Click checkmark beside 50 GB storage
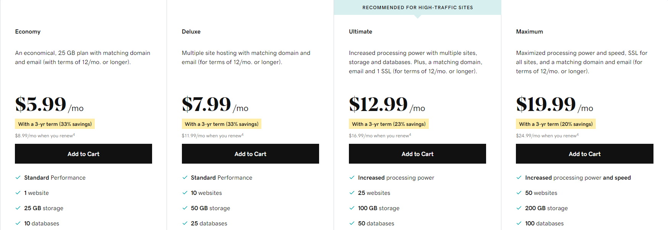 185,208
